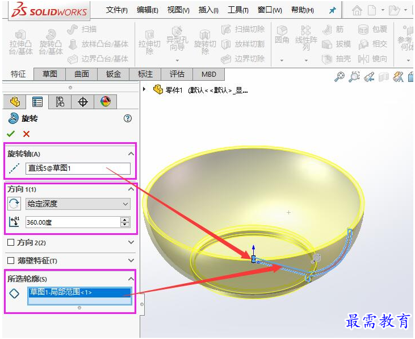Image resolution: width=415 pixels, height=339 pixels.
Task: Click the Home icon in the top toolbar
Action: click(x=357, y=11)
